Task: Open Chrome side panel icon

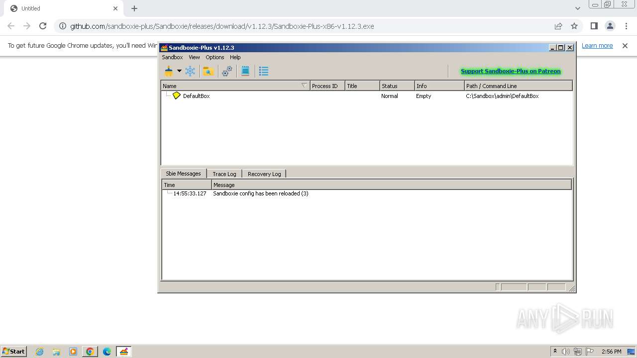Action: click(594, 26)
